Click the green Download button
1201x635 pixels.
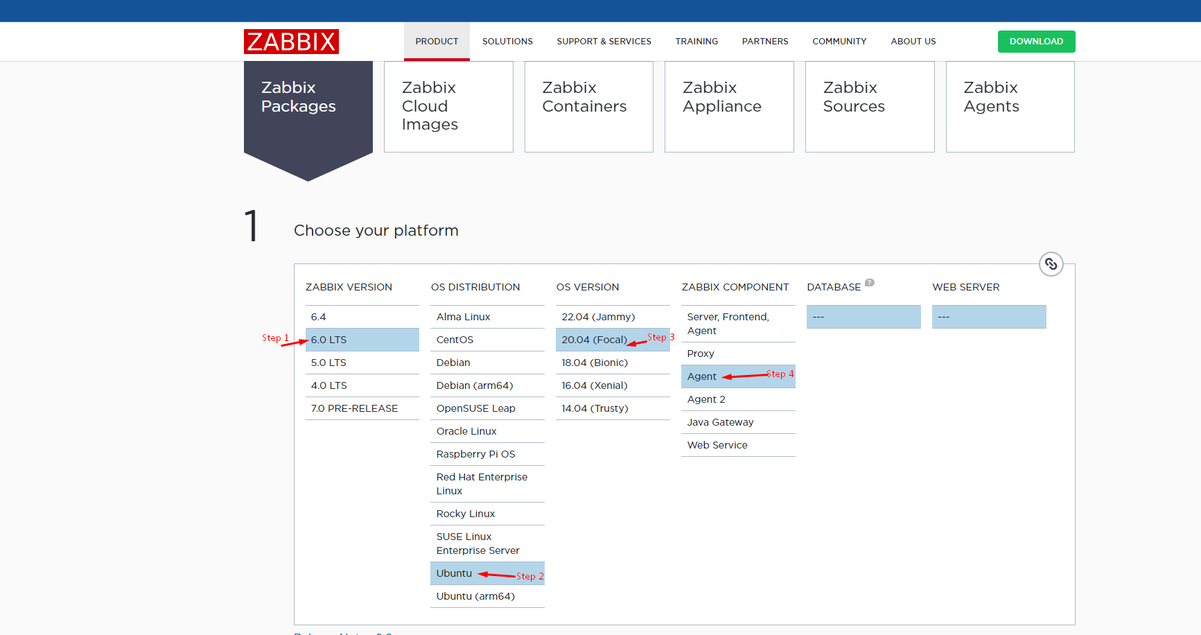(x=1036, y=42)
